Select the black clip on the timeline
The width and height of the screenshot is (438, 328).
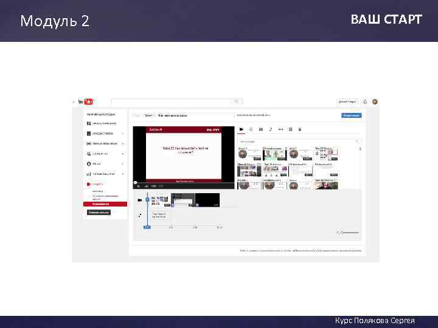[x=207, y=200]
